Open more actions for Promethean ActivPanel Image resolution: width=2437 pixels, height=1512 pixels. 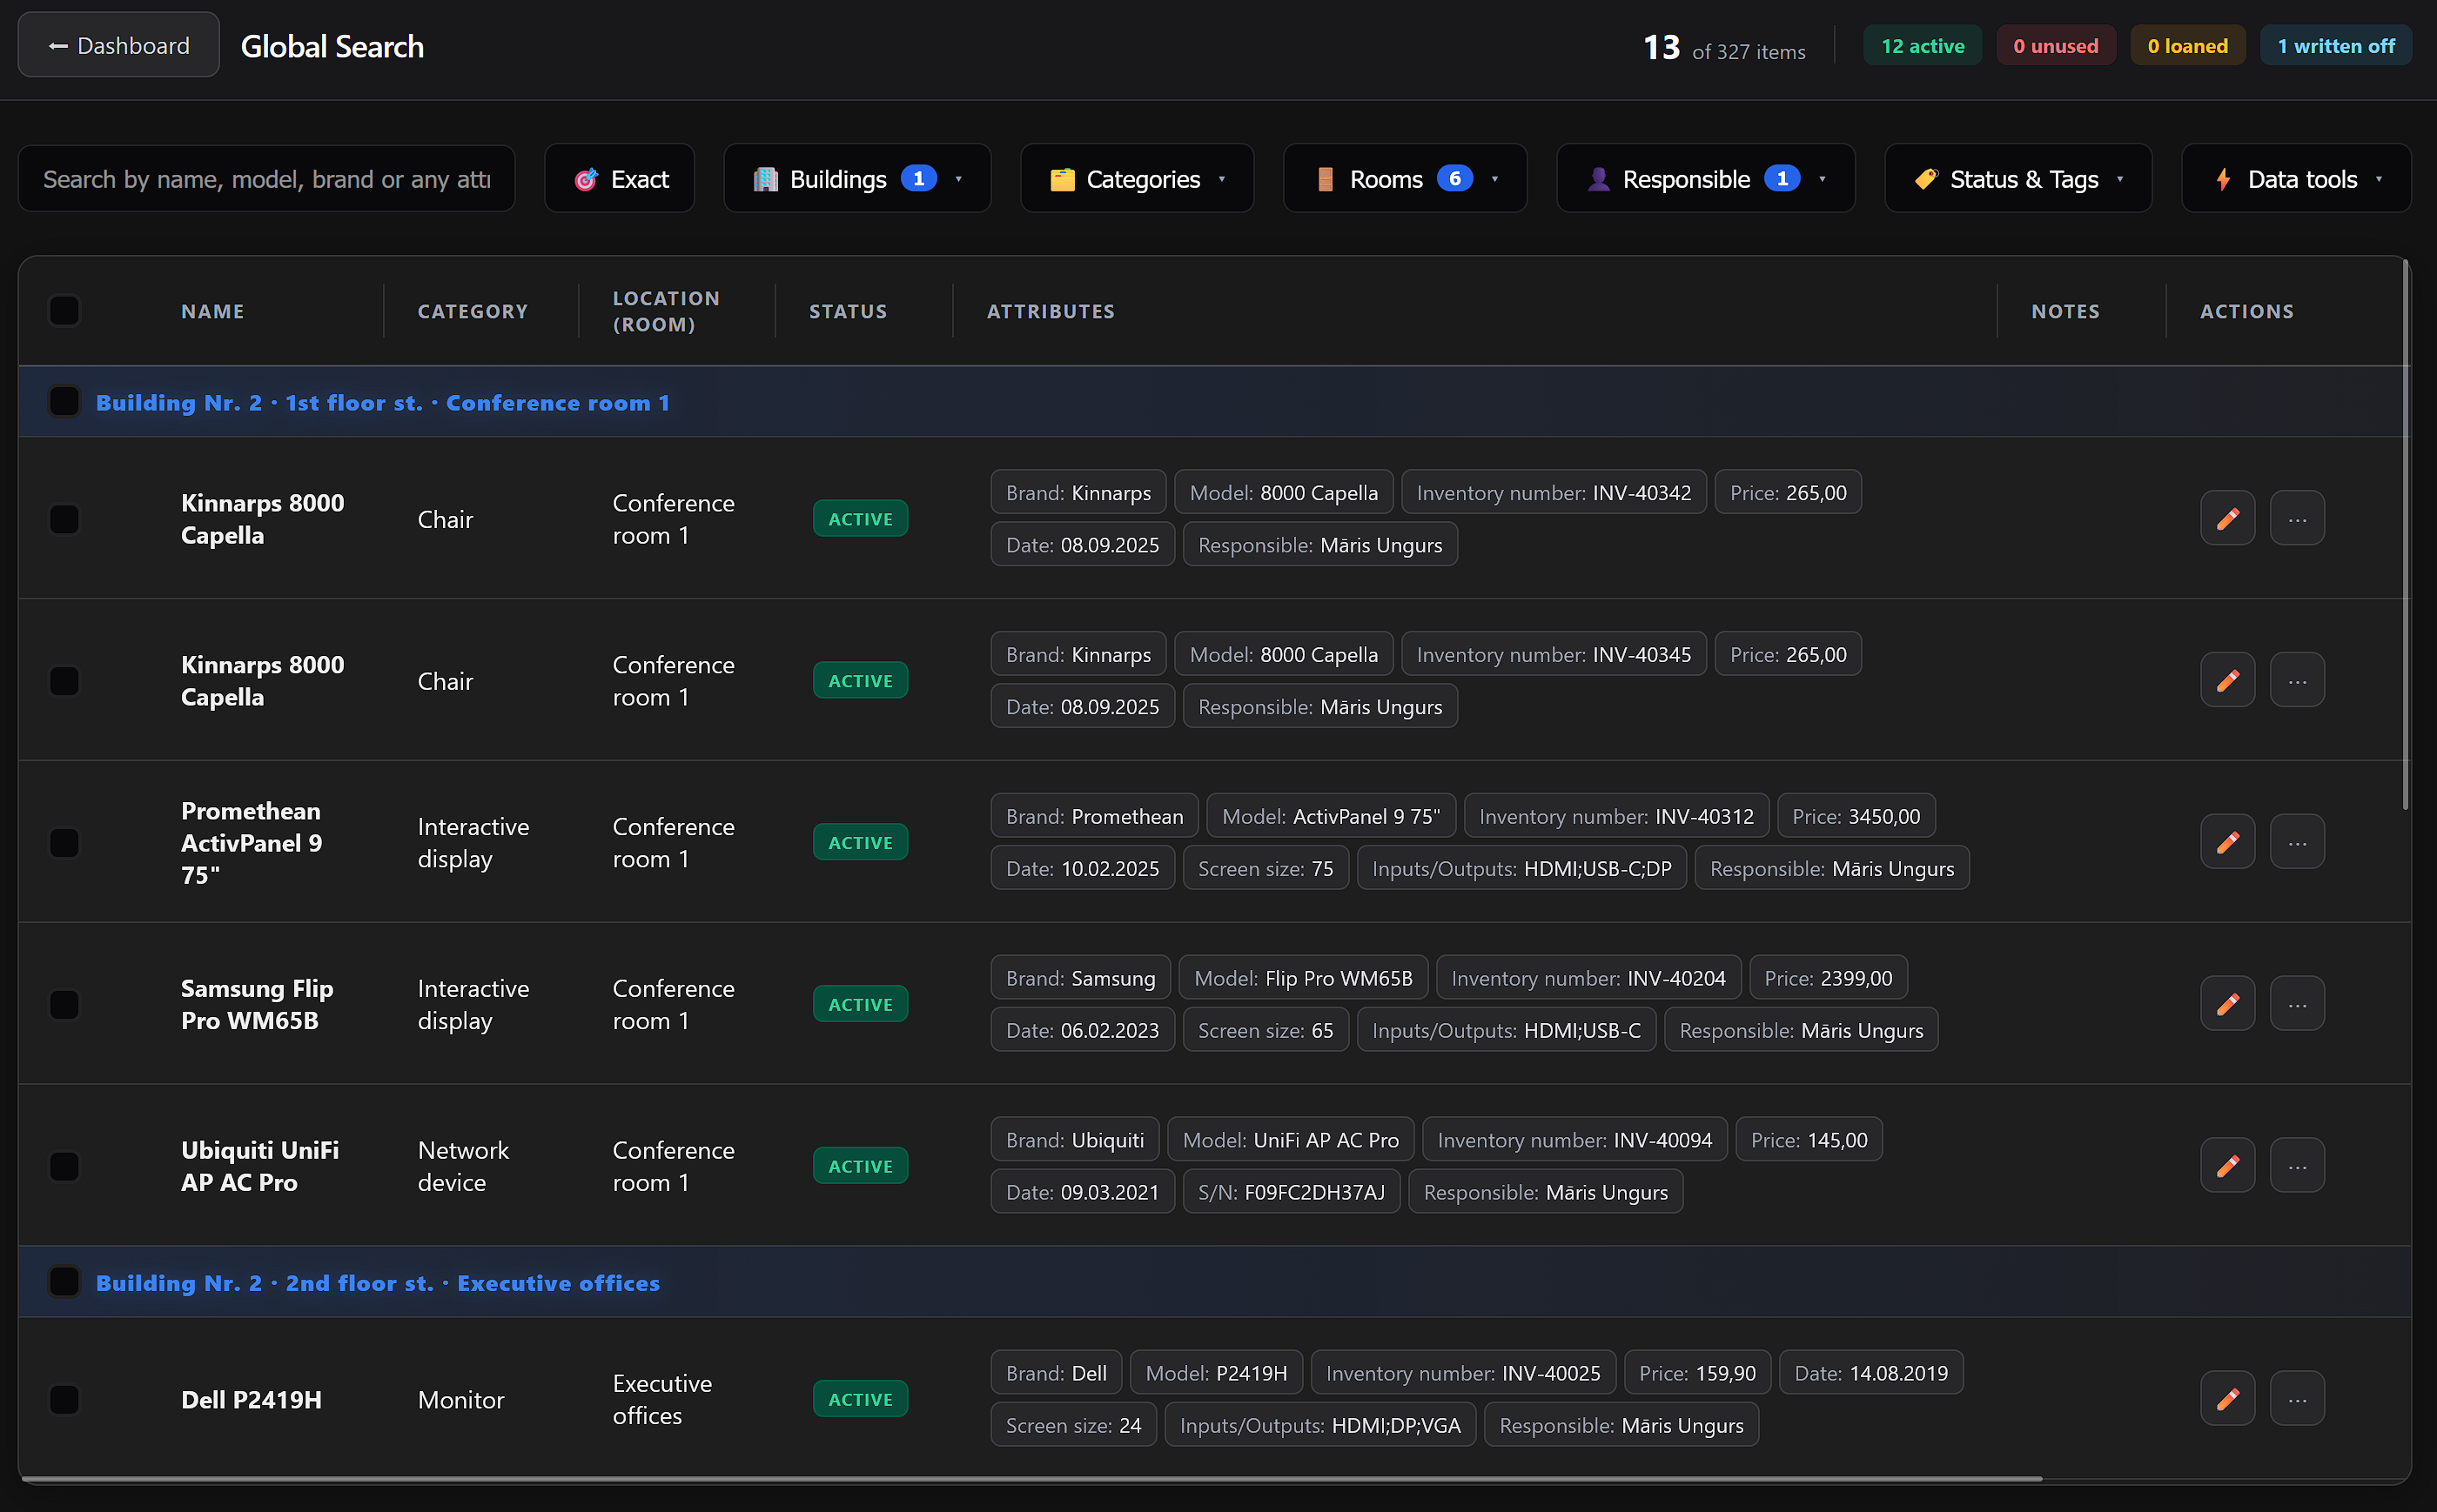[2297, 843]
